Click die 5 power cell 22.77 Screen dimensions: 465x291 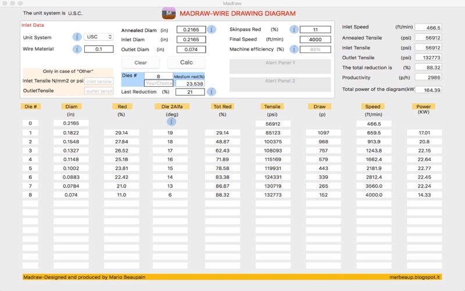coord(424,168)
